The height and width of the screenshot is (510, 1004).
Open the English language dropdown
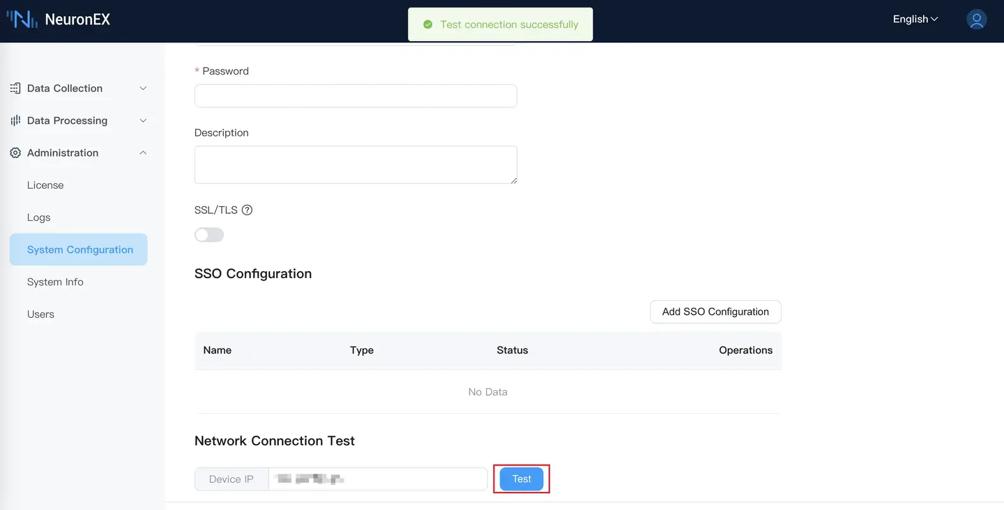(915, 20)
